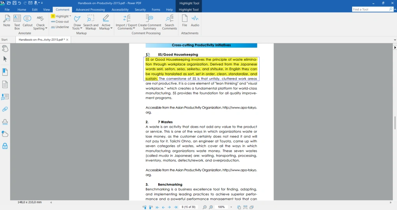Viewport: 397px width, 210px height.
Task: Open the Stamps panel in sidebar
Action: point(5,121)
